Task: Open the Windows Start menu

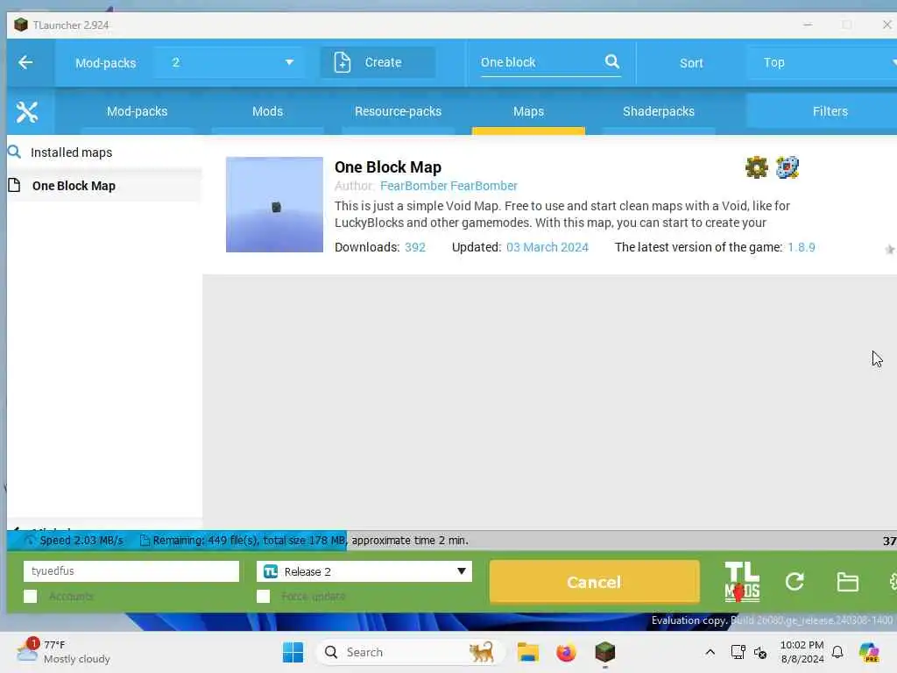Action: pos(293,652)
